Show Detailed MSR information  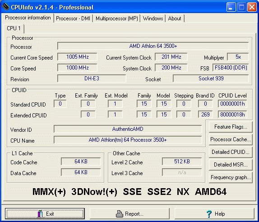(231, 165)
